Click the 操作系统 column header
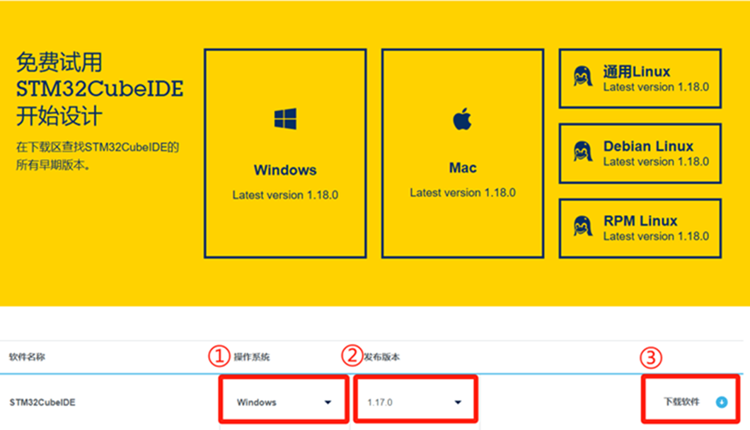This screenshot has height=430, width=750. (252, 357)
